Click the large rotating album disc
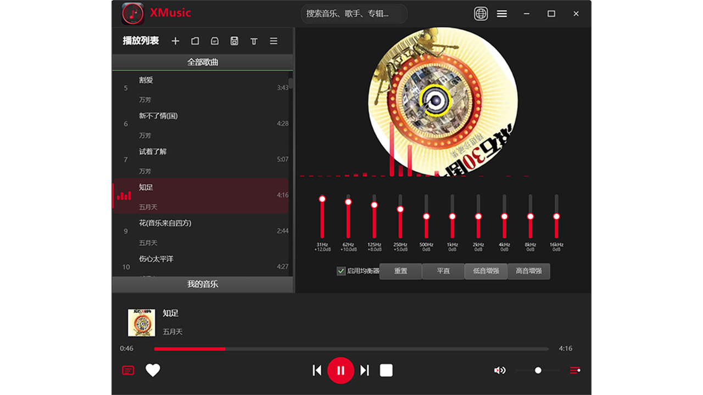Screen dimensions: 703x395 pos(443,101)
